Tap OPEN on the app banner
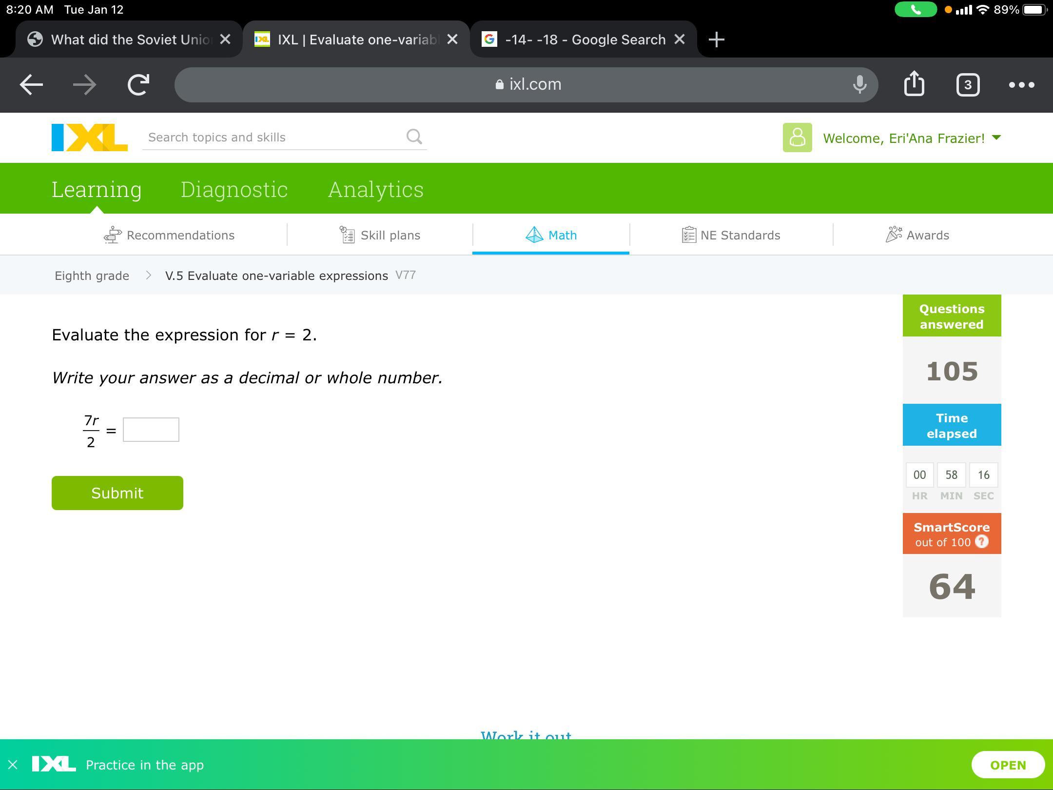Image resolution: width=1053 pixels, height=790 pixels. [1008, 765]
